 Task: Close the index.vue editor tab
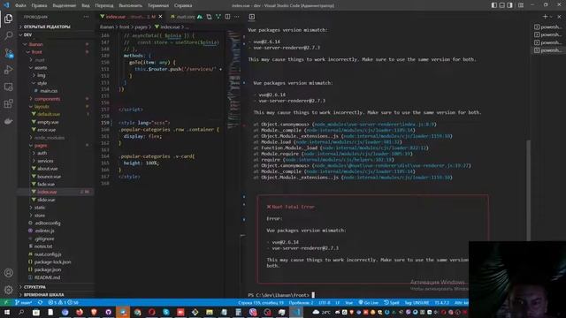coord(160,17)
